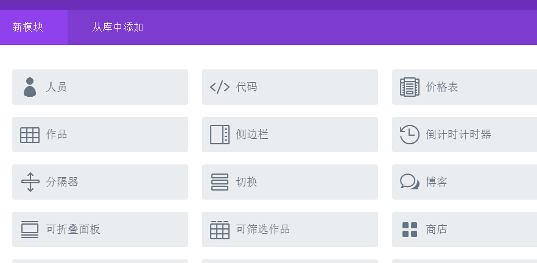Choose the grid icon for 作品 module
This screenshot has height=263, width=537.
tap(30, 135)
